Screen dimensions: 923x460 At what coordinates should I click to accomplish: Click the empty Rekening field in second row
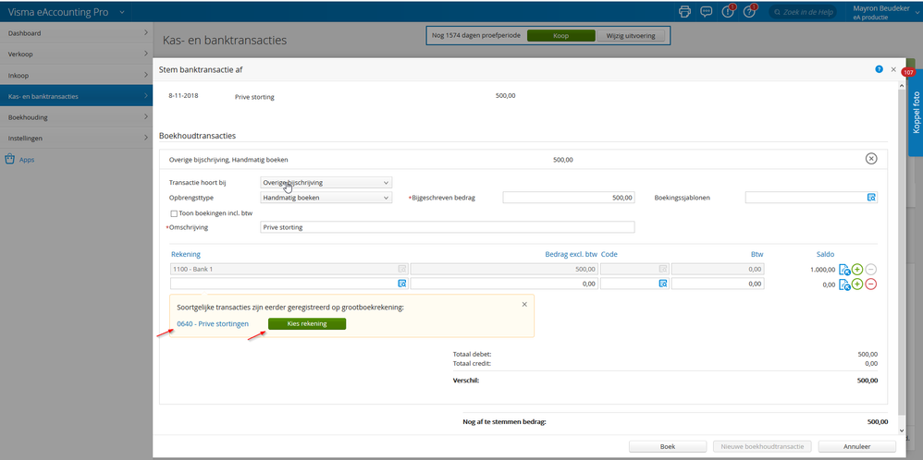(289, 284)
